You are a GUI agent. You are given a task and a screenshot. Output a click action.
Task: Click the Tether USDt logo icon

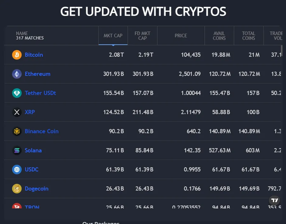[x=17, y=93]
